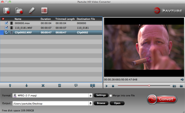This screenshot has height=113, width=185.
Task: Click the red Convert button
Action: 162,99
